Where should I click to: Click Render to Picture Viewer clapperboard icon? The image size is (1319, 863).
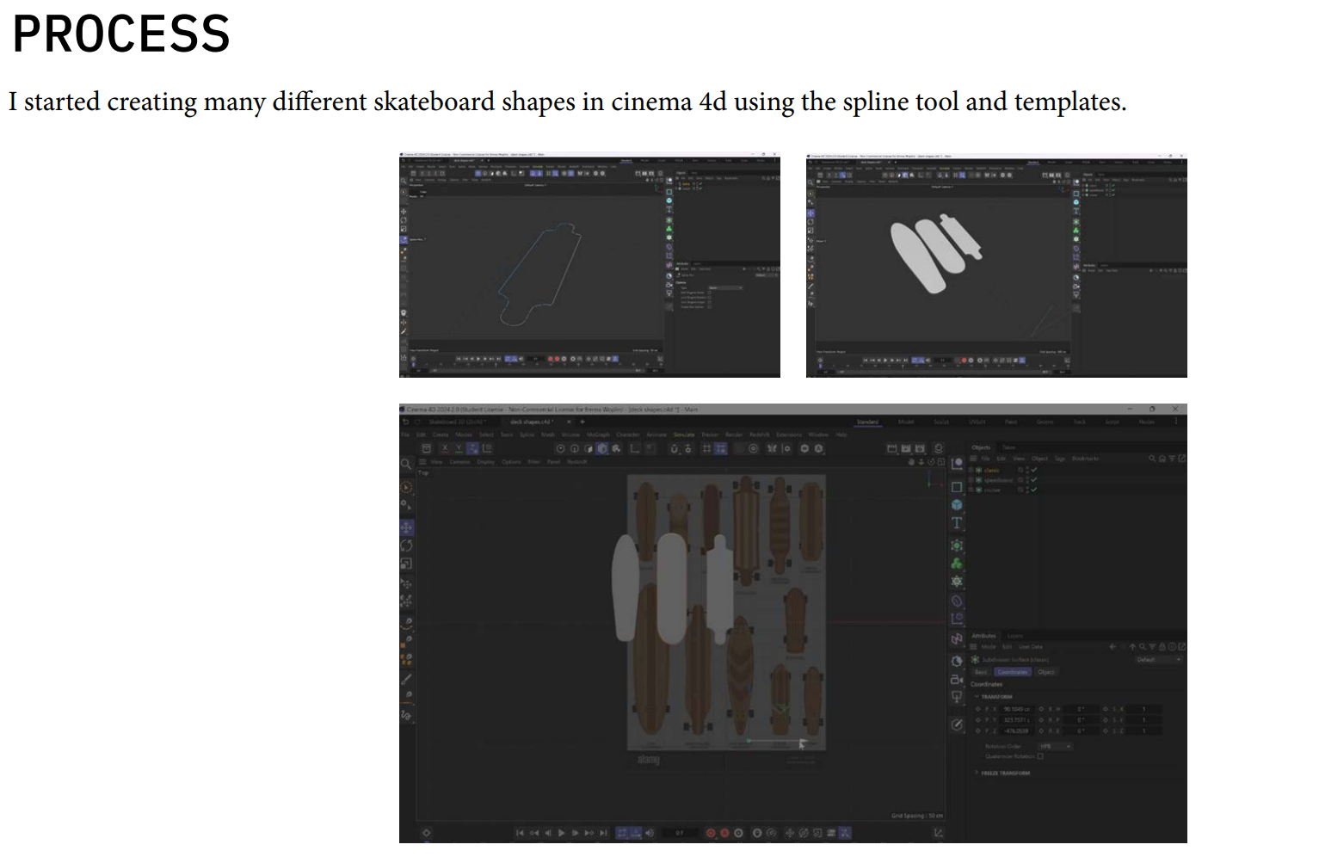point(906,448)
